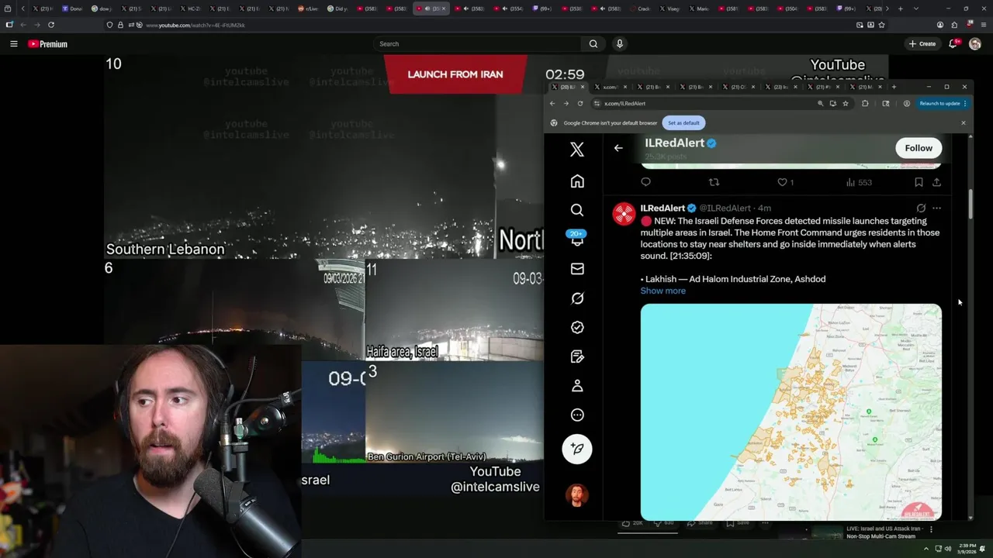Viewport: 993px width, 558px height.
Task: Dismiss the Chrome default browser infobar
Action: (964, 122)
